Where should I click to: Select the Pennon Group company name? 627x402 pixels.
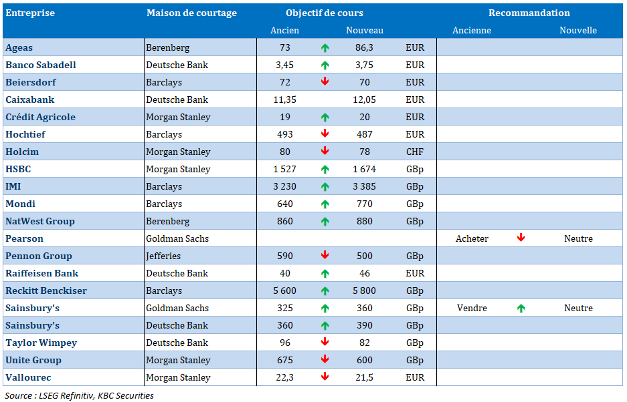(39, 256)
